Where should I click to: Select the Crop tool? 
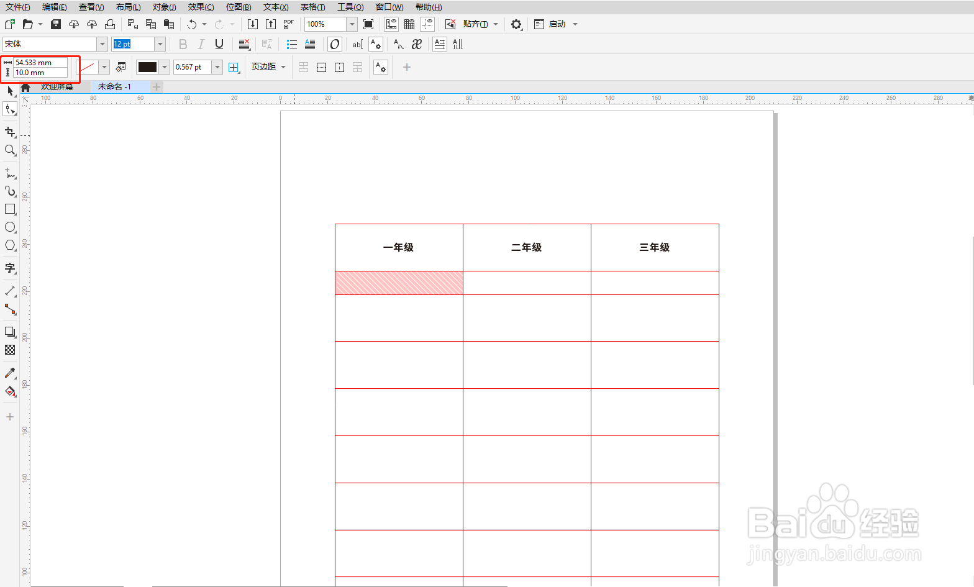pos(10,132)
